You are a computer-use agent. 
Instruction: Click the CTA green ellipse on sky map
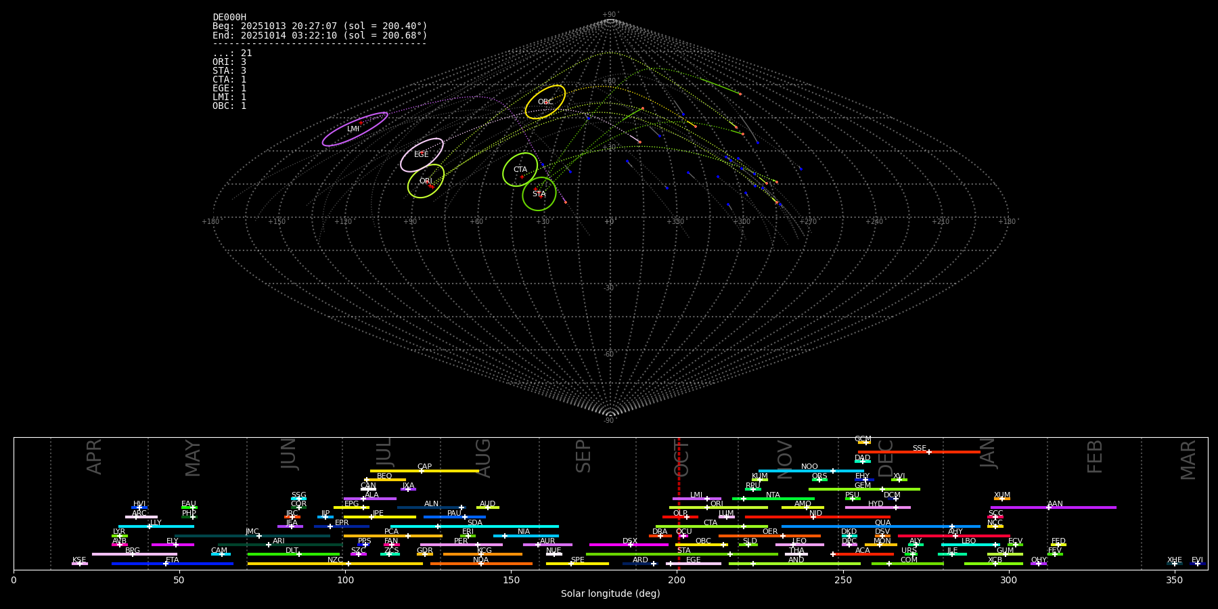tap(520, 170)
